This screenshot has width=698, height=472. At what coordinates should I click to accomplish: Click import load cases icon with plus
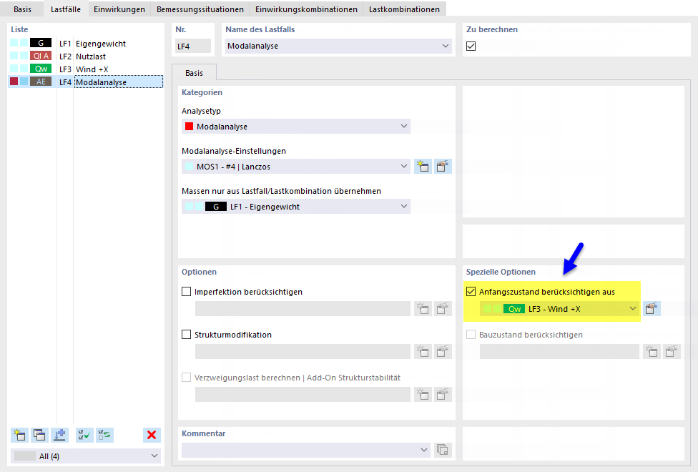coord(59,435)
